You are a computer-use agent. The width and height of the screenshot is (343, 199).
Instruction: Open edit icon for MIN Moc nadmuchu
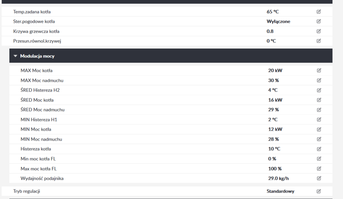click(319, 139)
